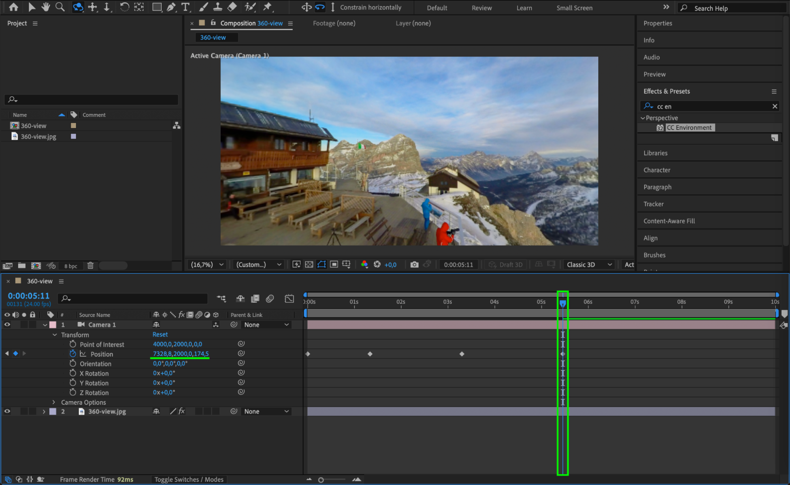Switch to the Review workspace
The width and height of the screenshot is (790, 485).
pyautogui.click(x=481, y=8)
